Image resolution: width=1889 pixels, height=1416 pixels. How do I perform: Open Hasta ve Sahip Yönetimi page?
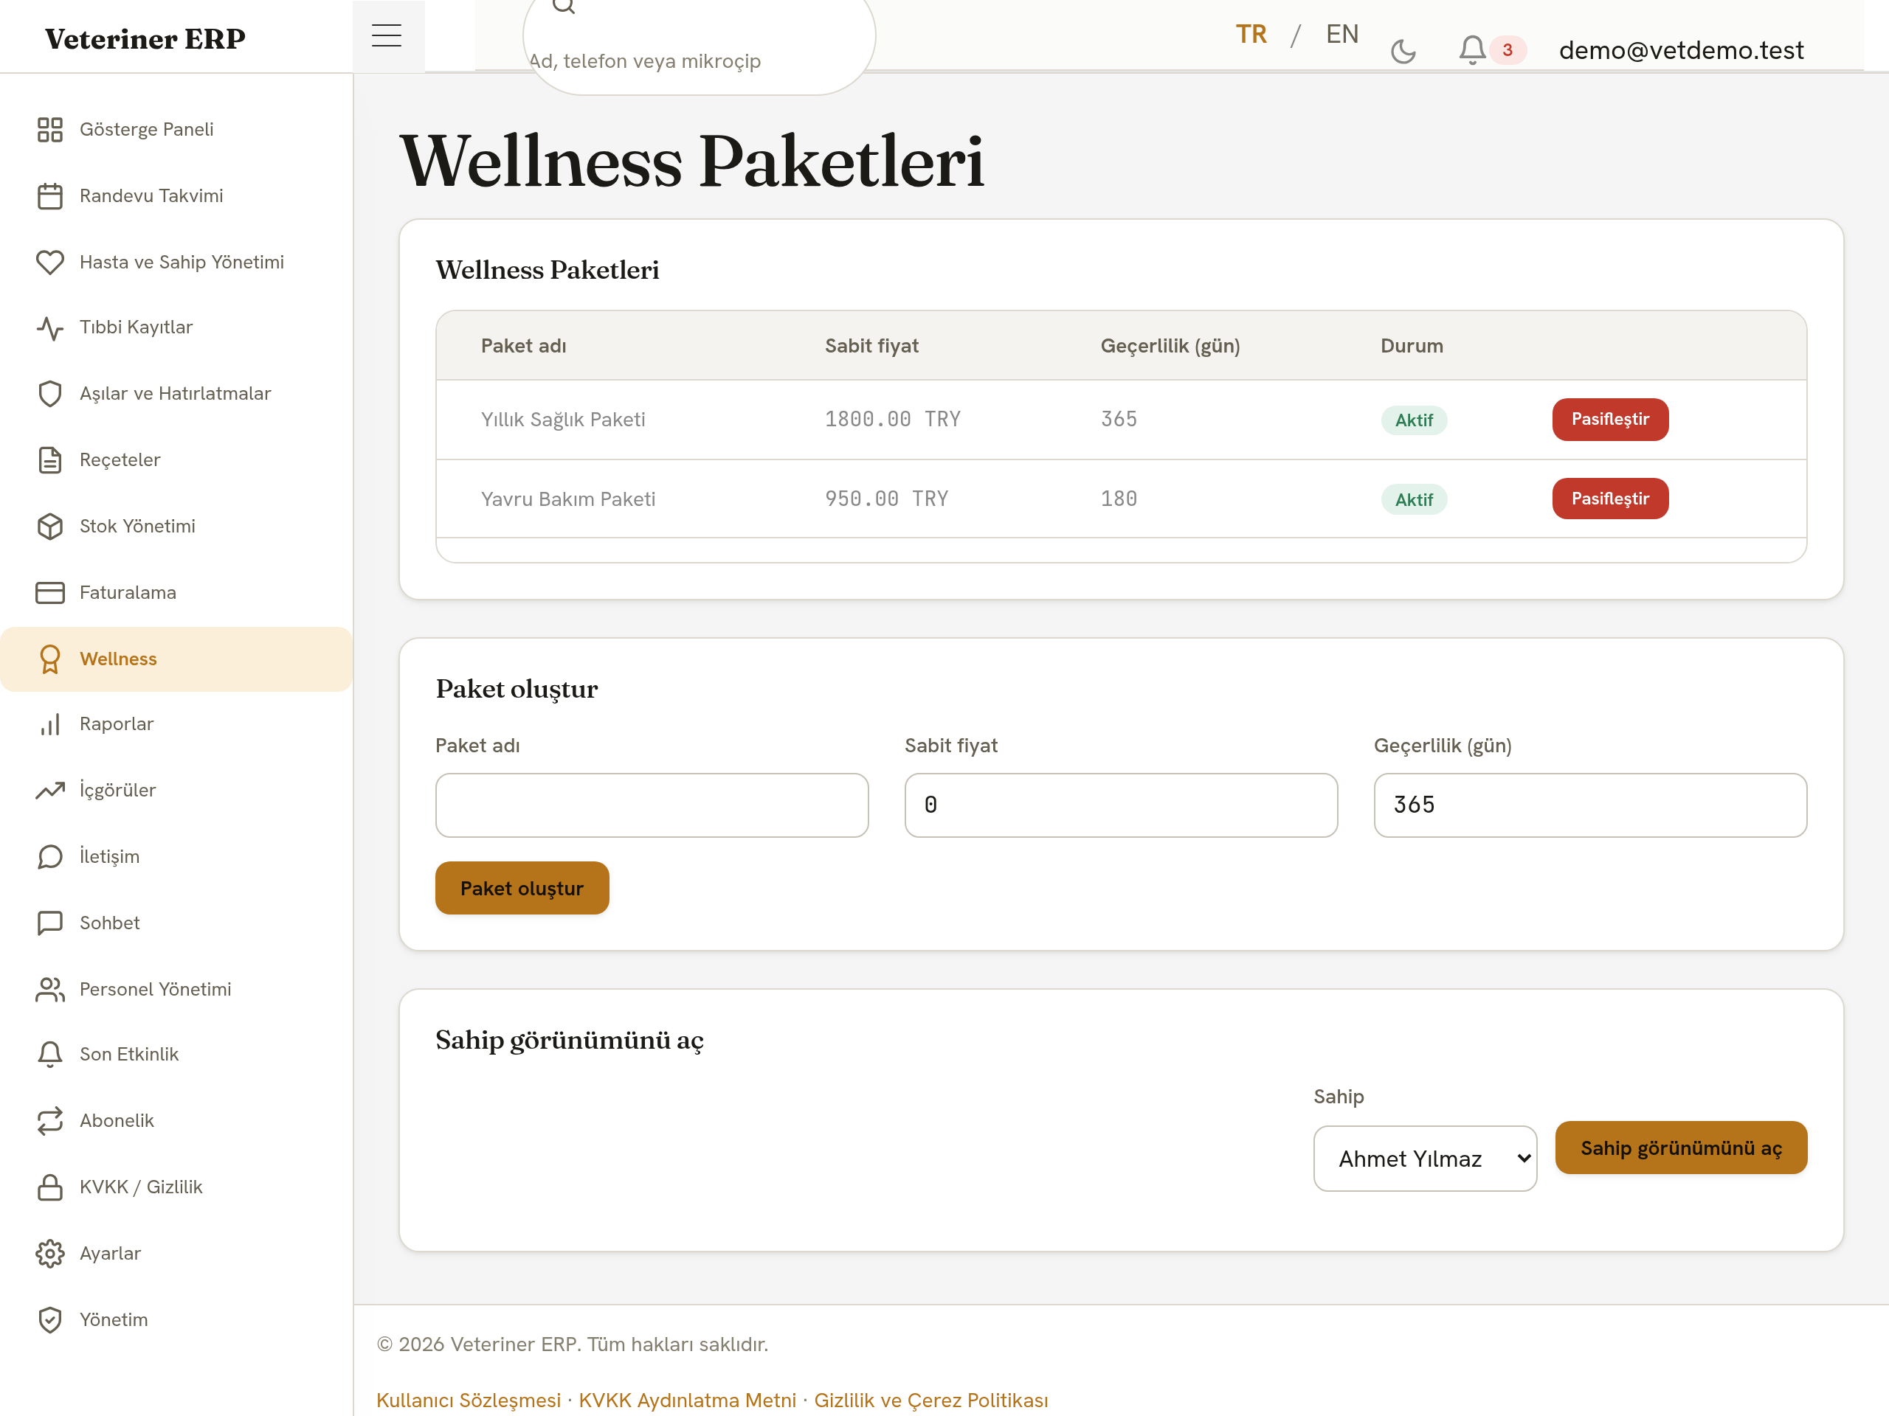pyautogui.click(x=177, y=262)
